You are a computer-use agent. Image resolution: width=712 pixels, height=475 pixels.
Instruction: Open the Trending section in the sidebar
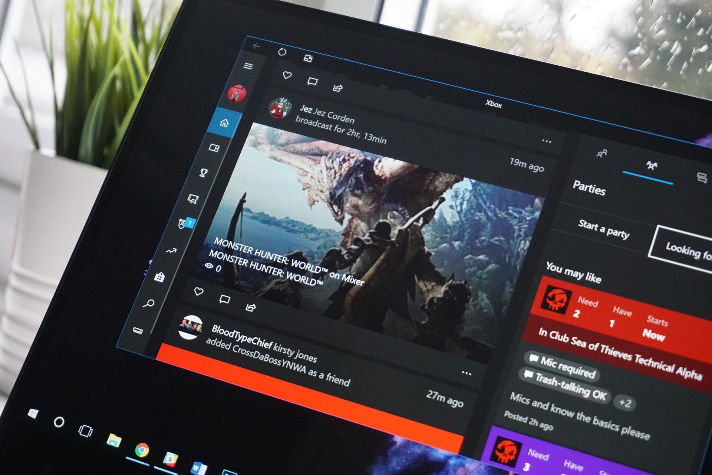coord(171,251)
